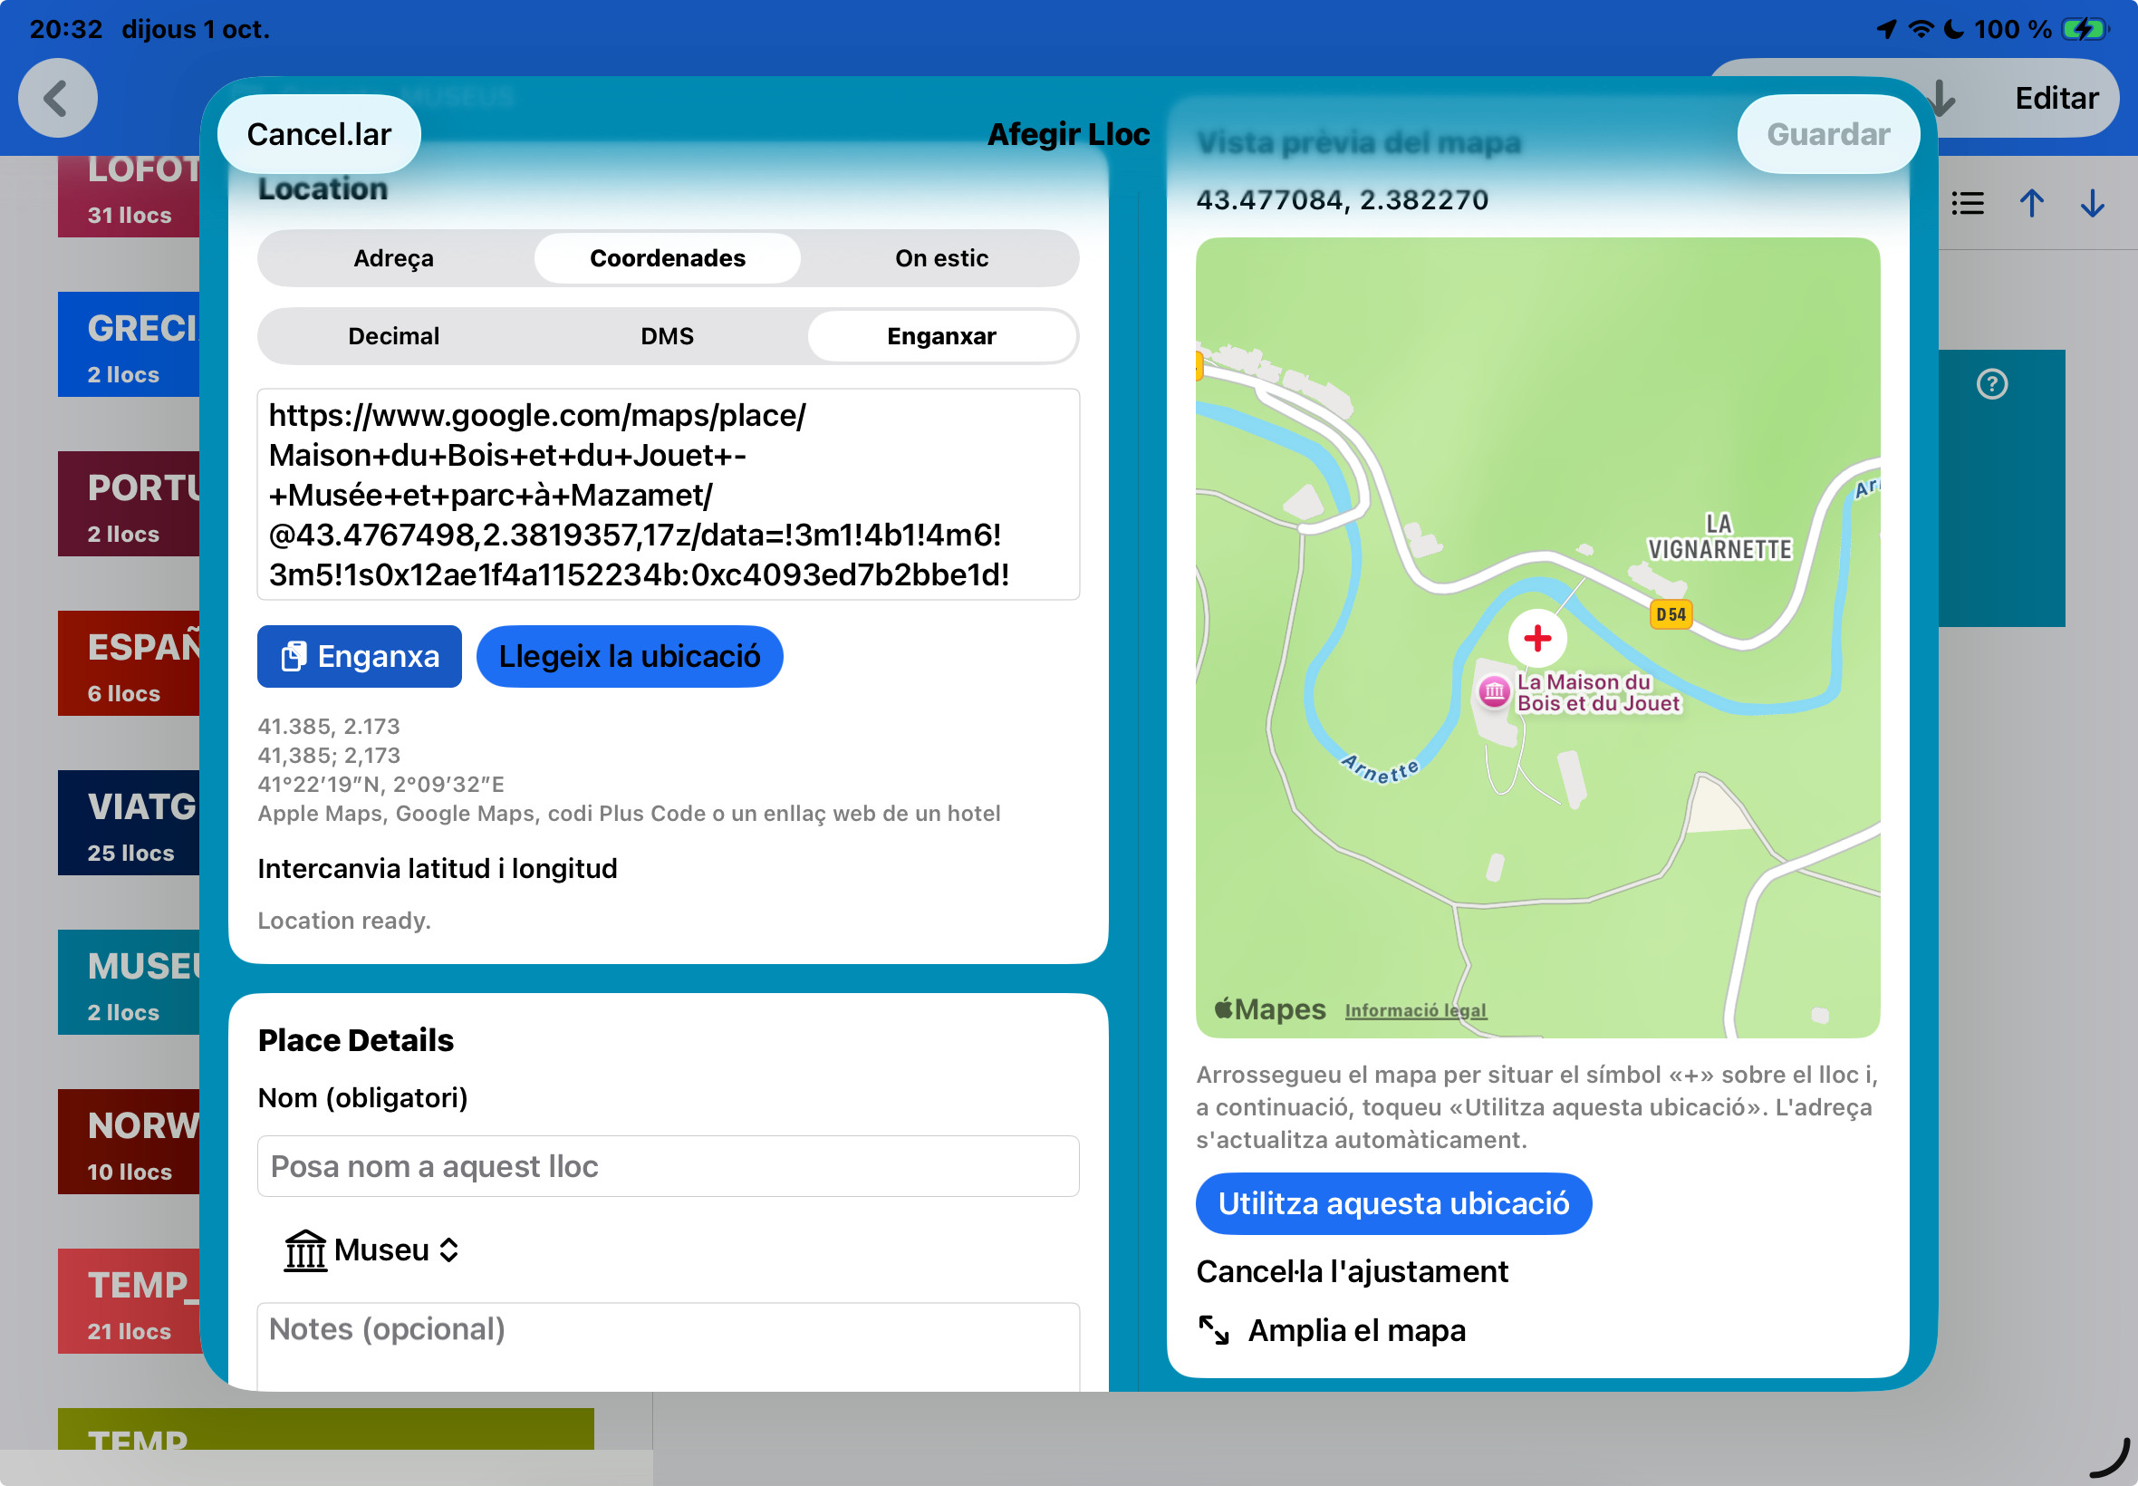Open Informació legal on the map

[1416, 1010]
